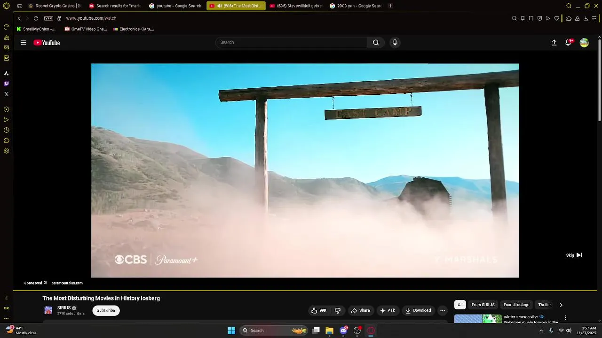The width and height of the screenshot is (602, 338).
Task: Open winter season vibe video thumbnail
Action: pyautogui.click(x=478, y=319)
